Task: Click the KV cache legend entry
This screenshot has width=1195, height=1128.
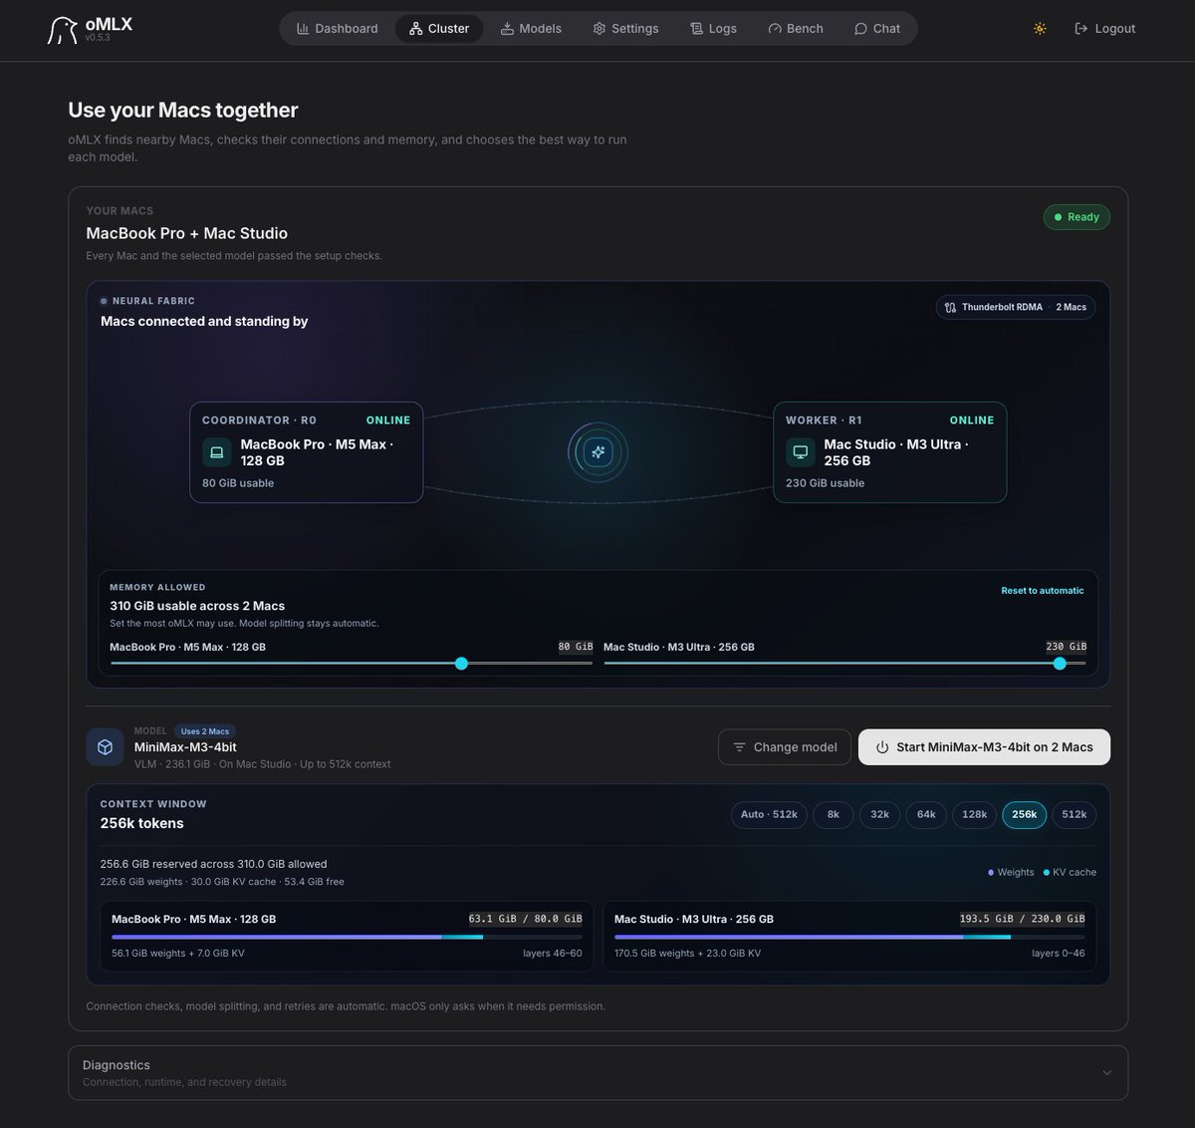Action: click(x=1070, y=872)
